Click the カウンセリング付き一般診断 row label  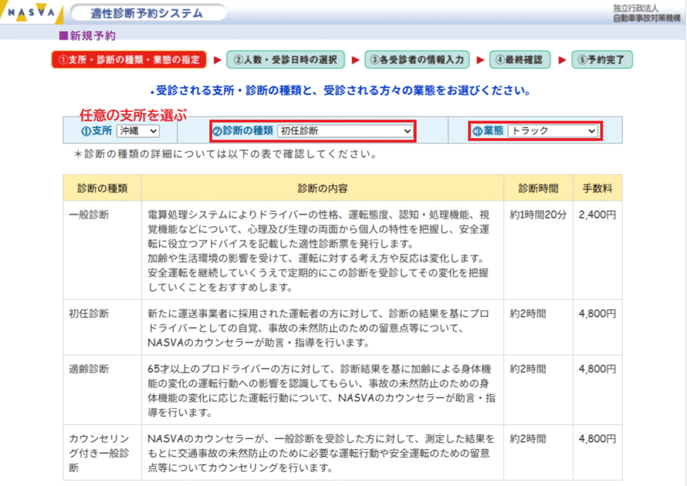[x=97, y=452]
